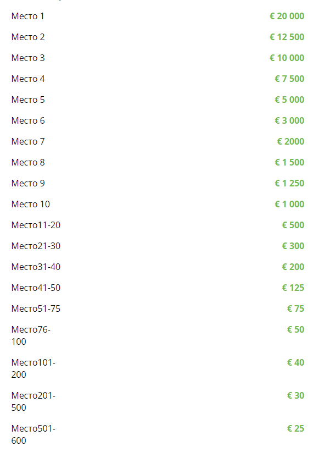Select the Место 1 row label
The width and height of the screenshot is (324, 452).
[x=27, y=16]
